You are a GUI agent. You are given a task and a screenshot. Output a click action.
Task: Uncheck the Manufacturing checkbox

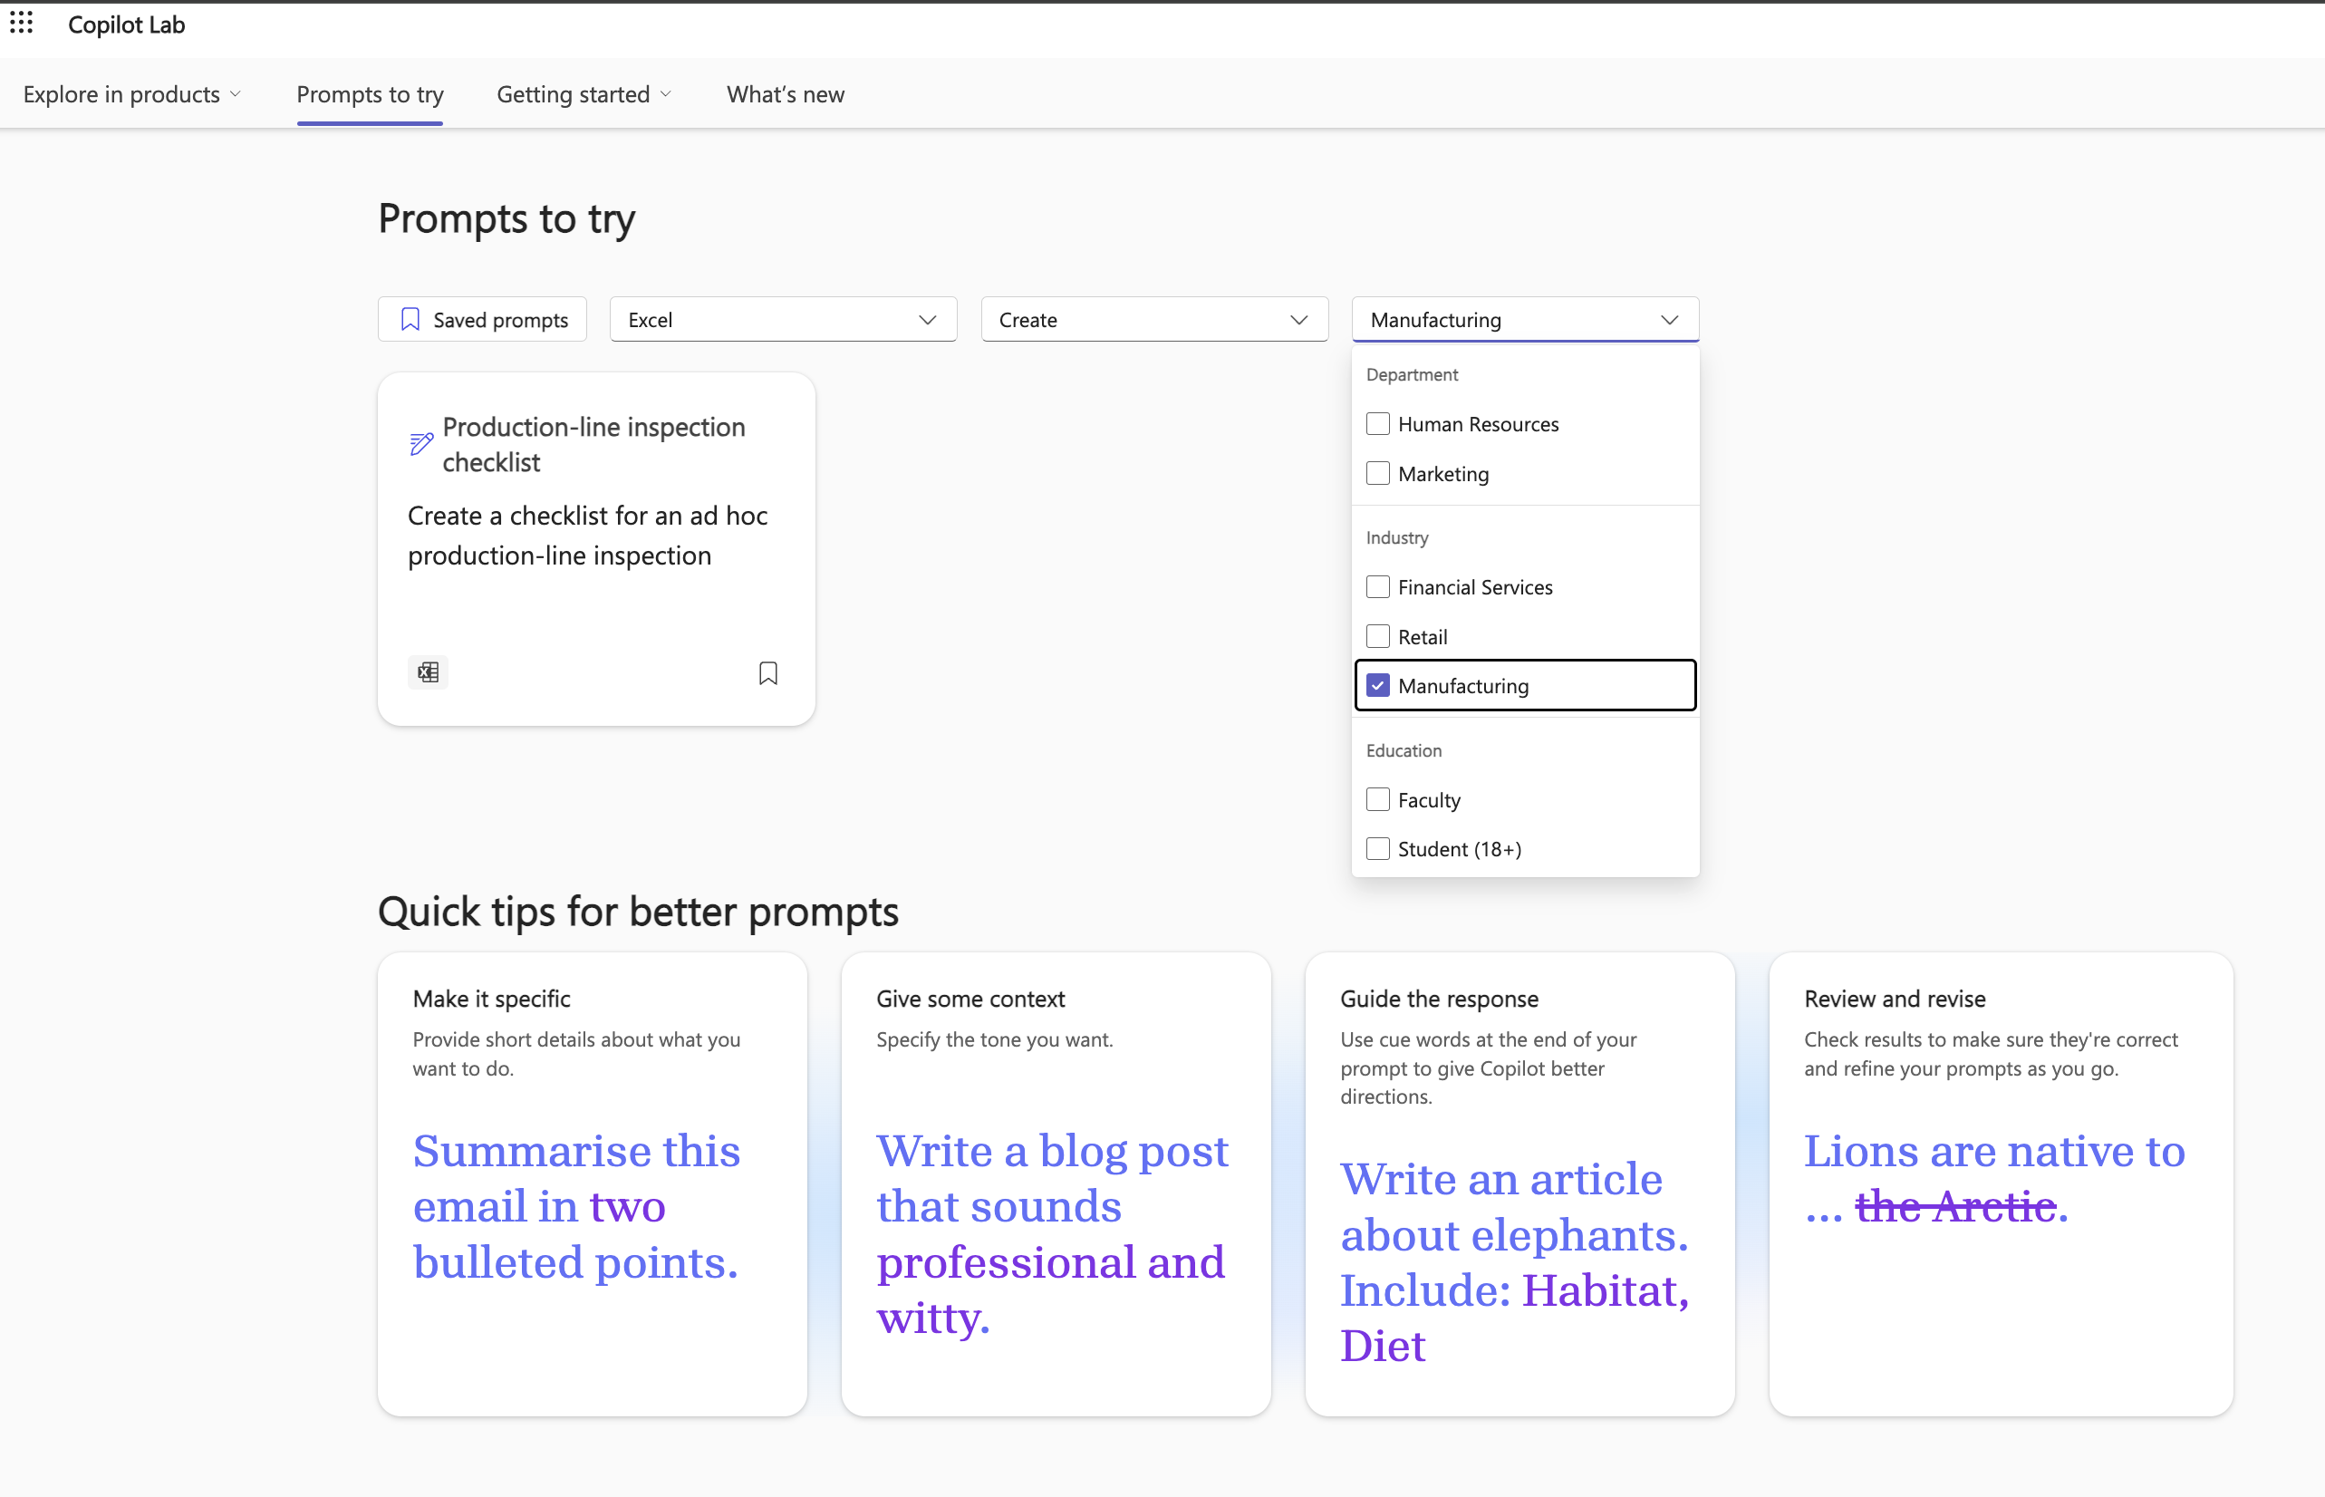click(x=1377, y=685)
